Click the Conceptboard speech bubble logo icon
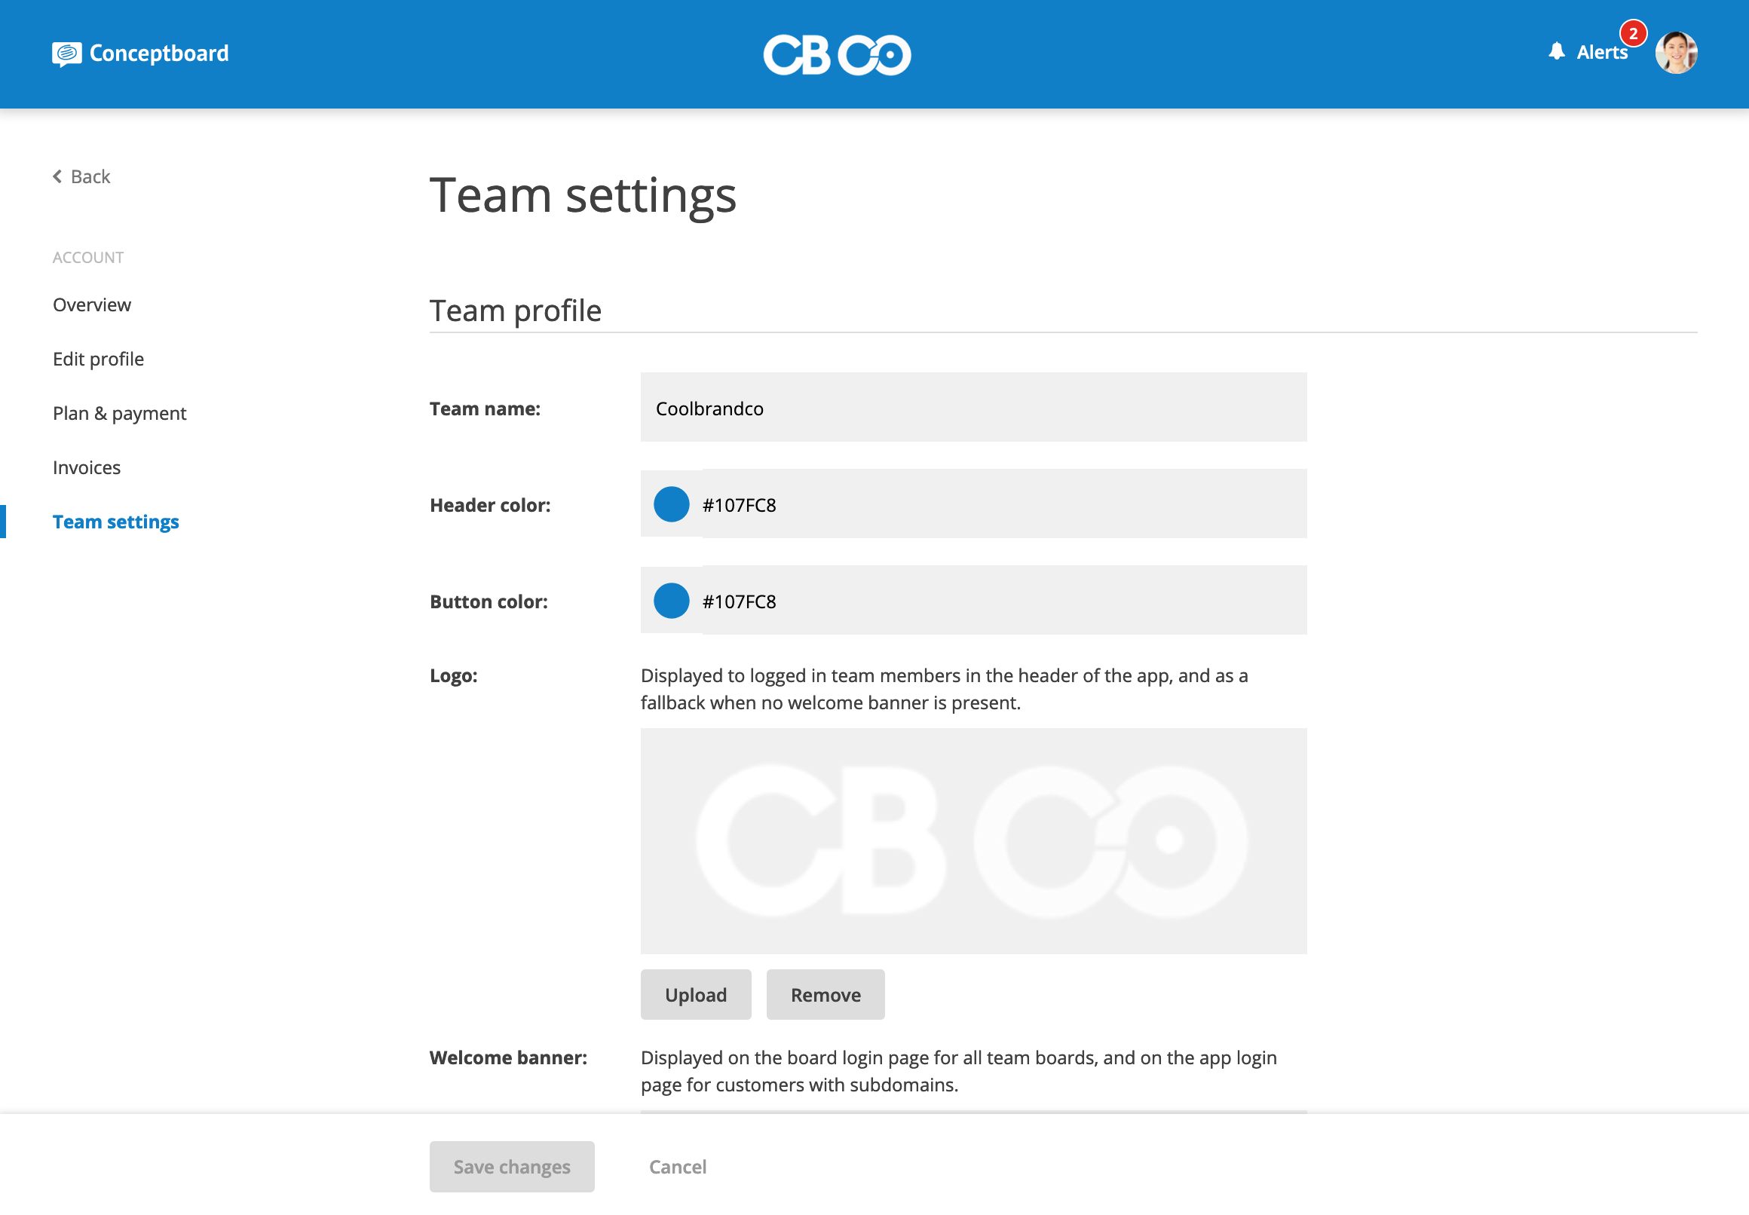 pyautogui.click(x=66, y=54)
